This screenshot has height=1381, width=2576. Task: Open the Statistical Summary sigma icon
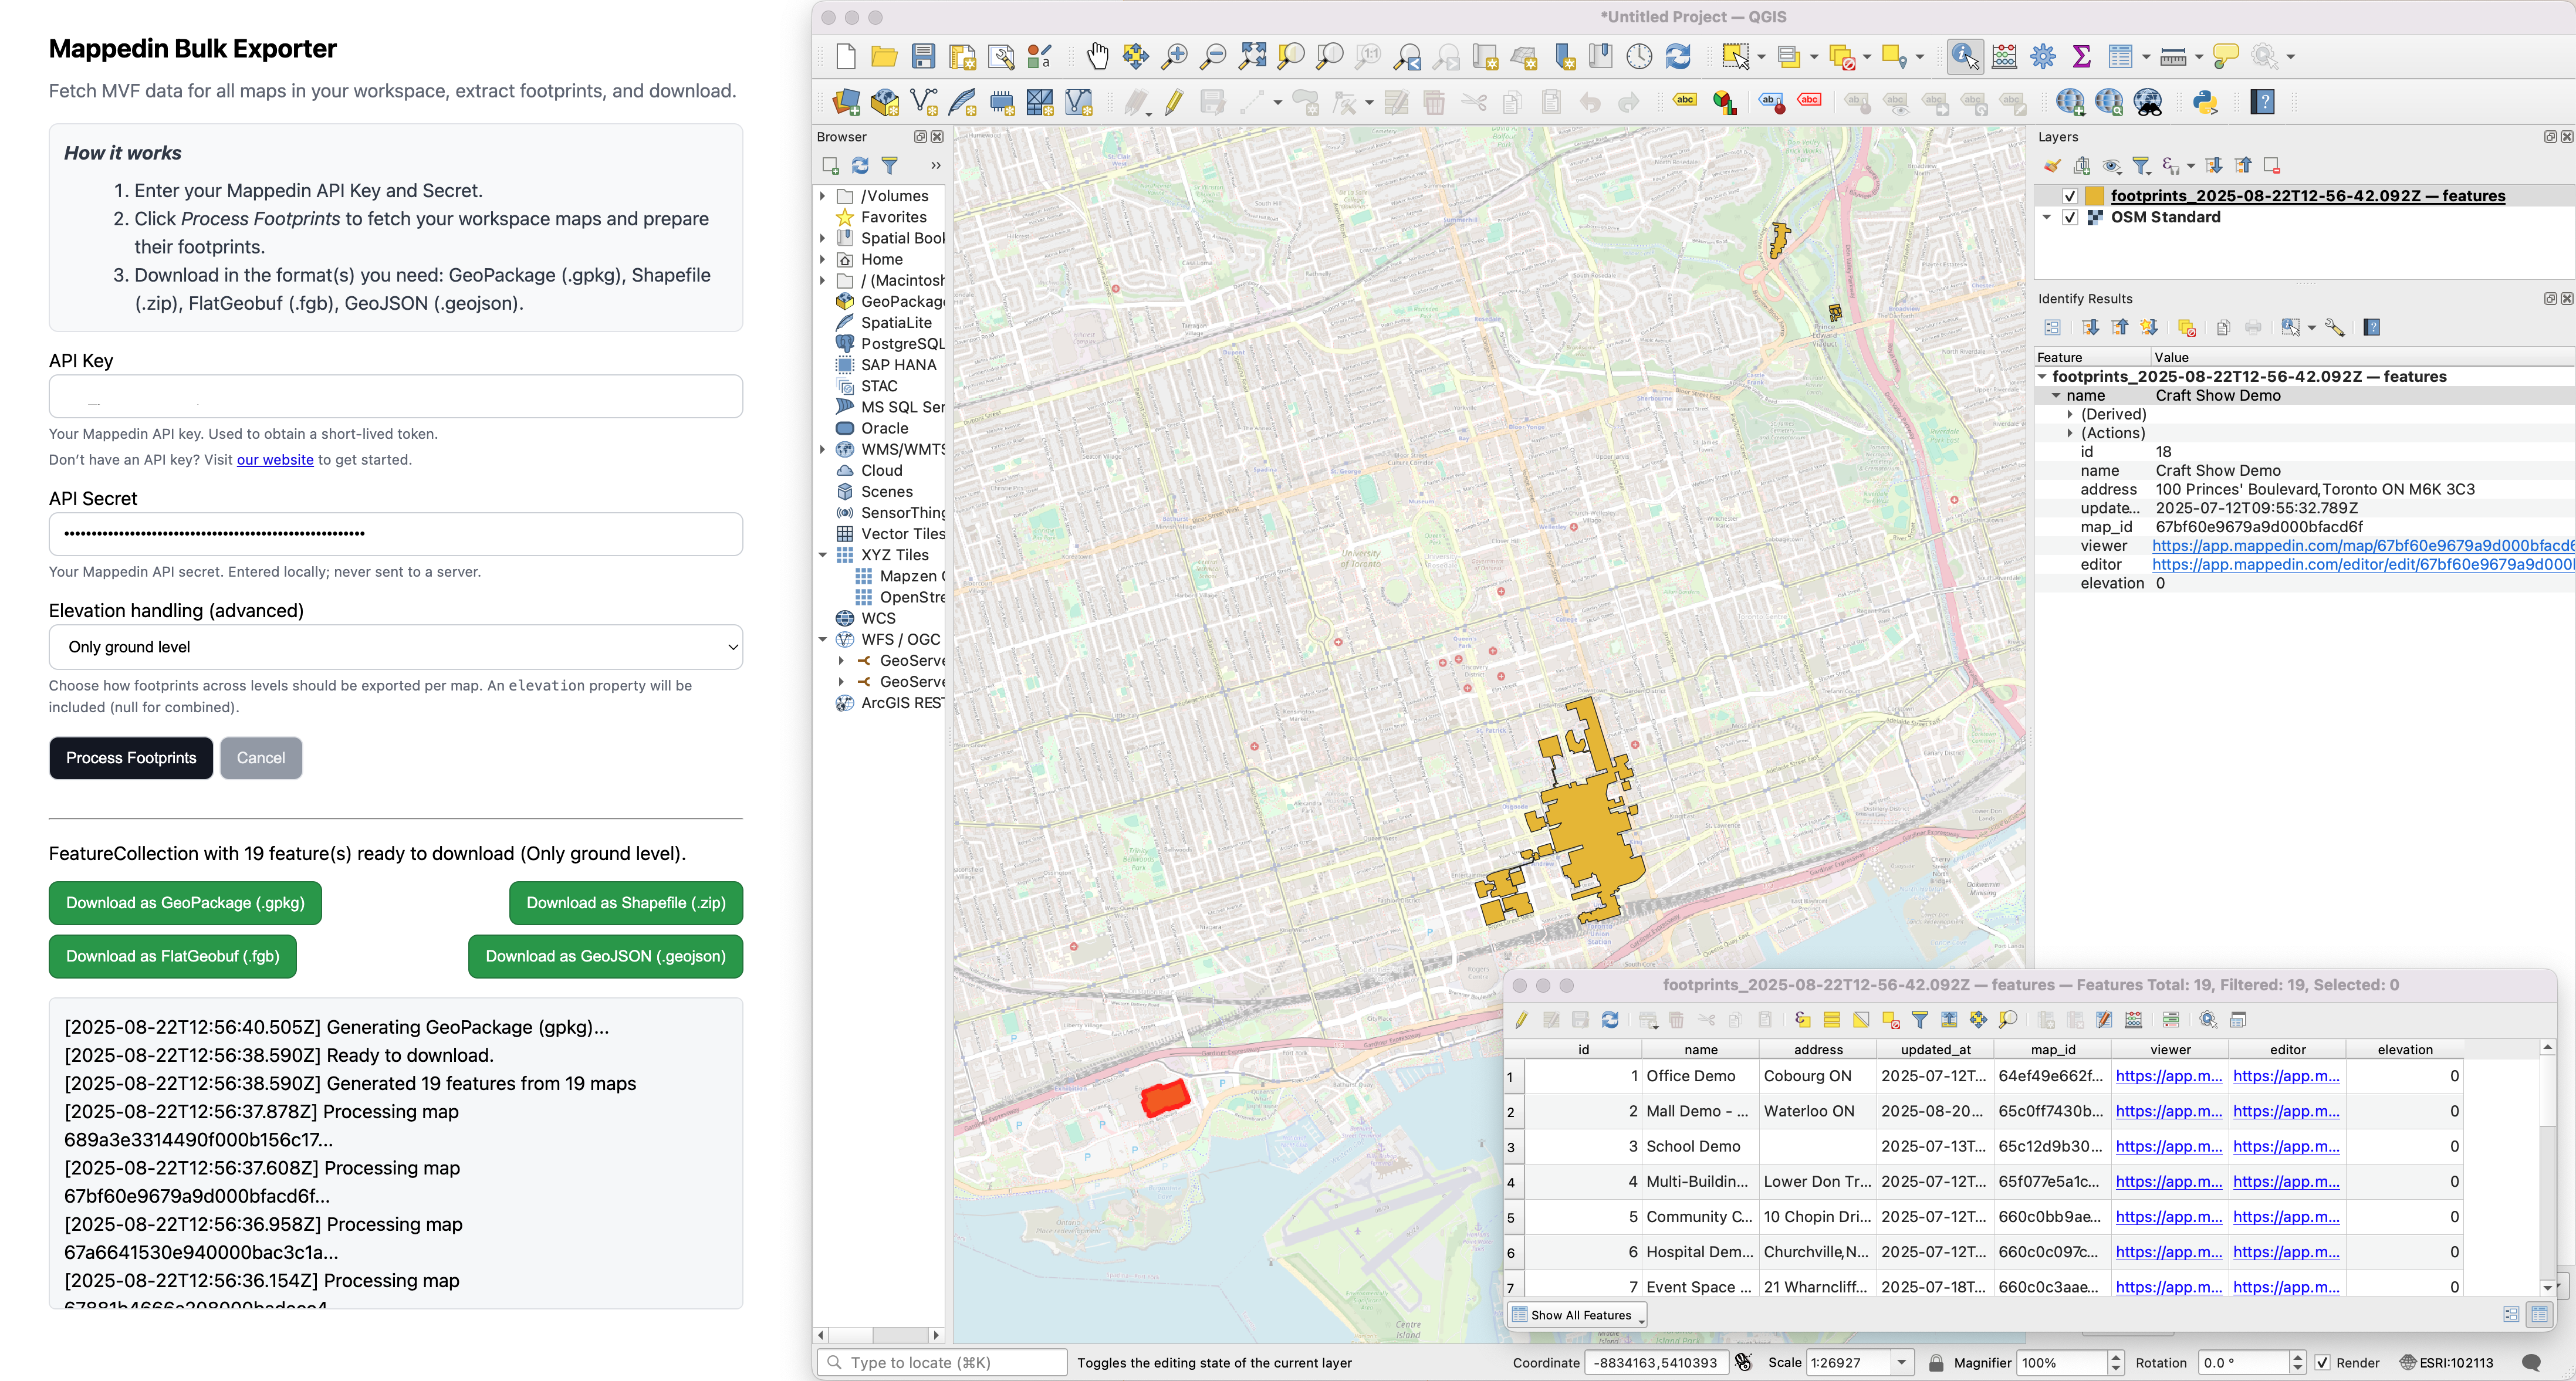[2082, 56]
